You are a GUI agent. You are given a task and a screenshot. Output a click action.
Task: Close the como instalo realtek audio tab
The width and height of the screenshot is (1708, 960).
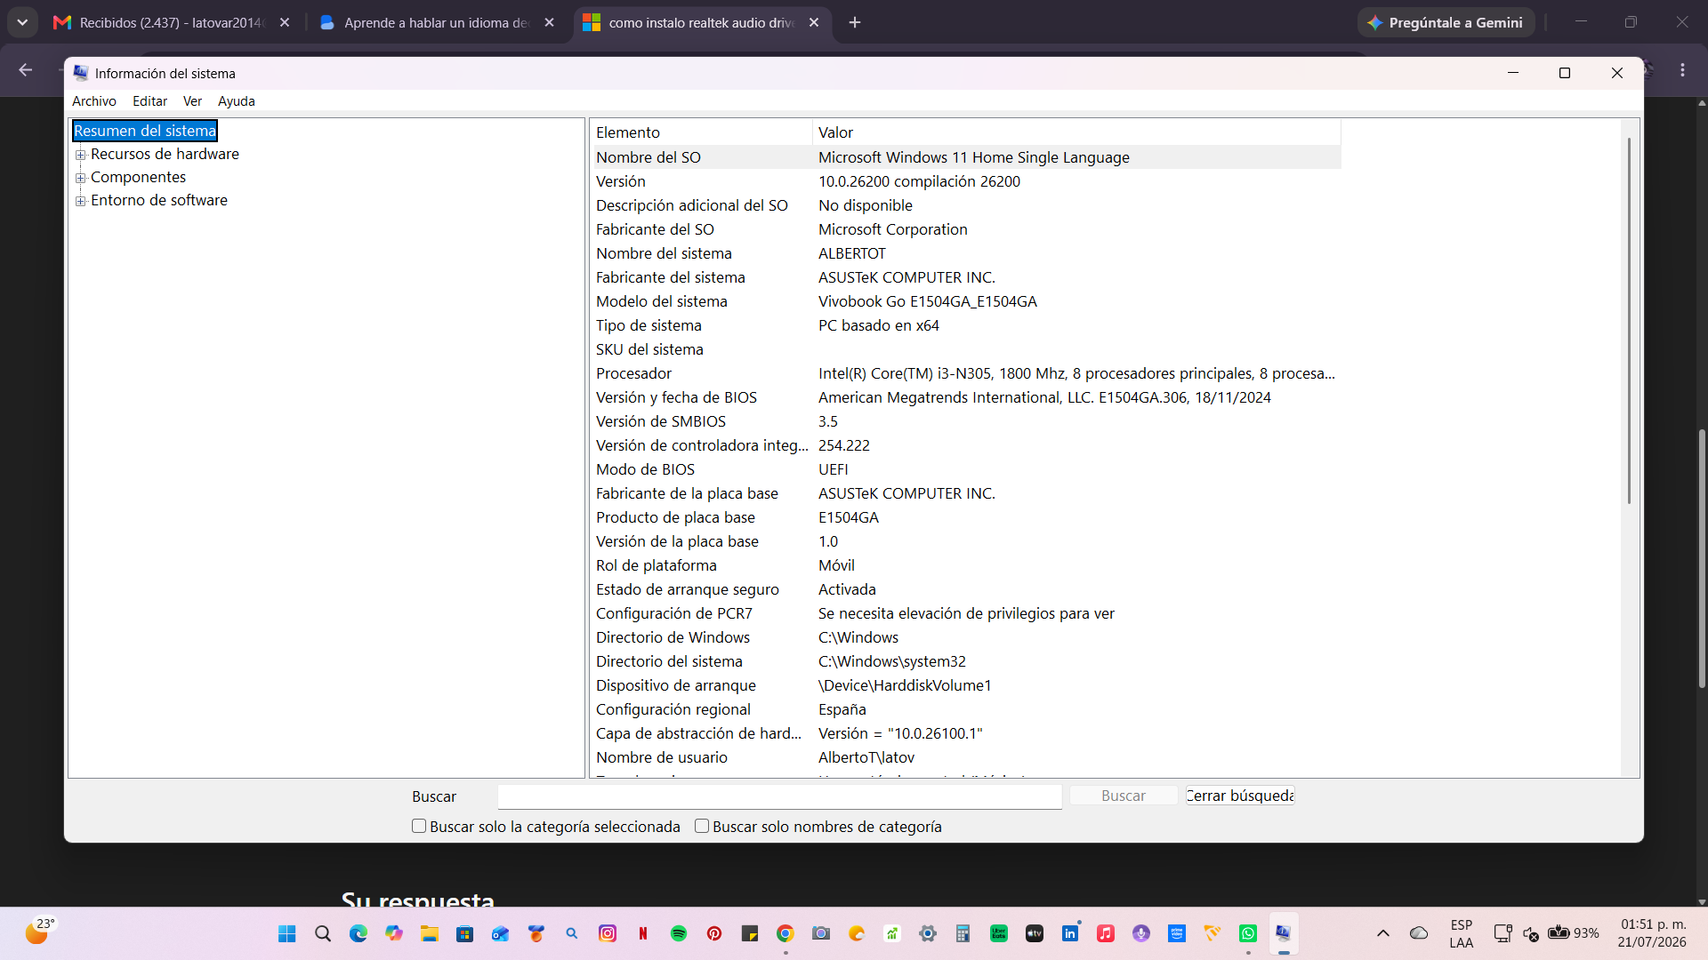(814, 22)
